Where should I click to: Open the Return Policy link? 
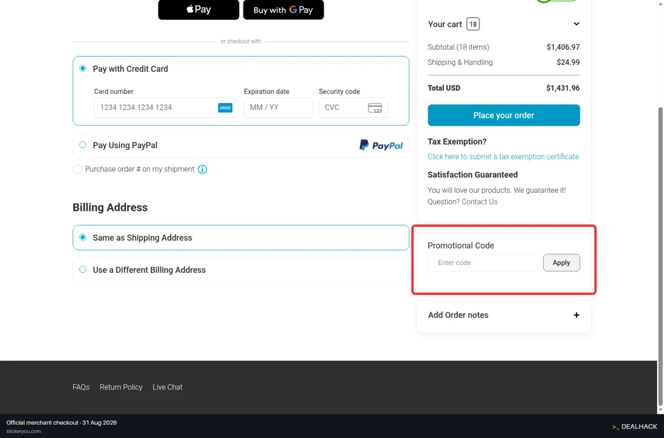click(121, 387)
